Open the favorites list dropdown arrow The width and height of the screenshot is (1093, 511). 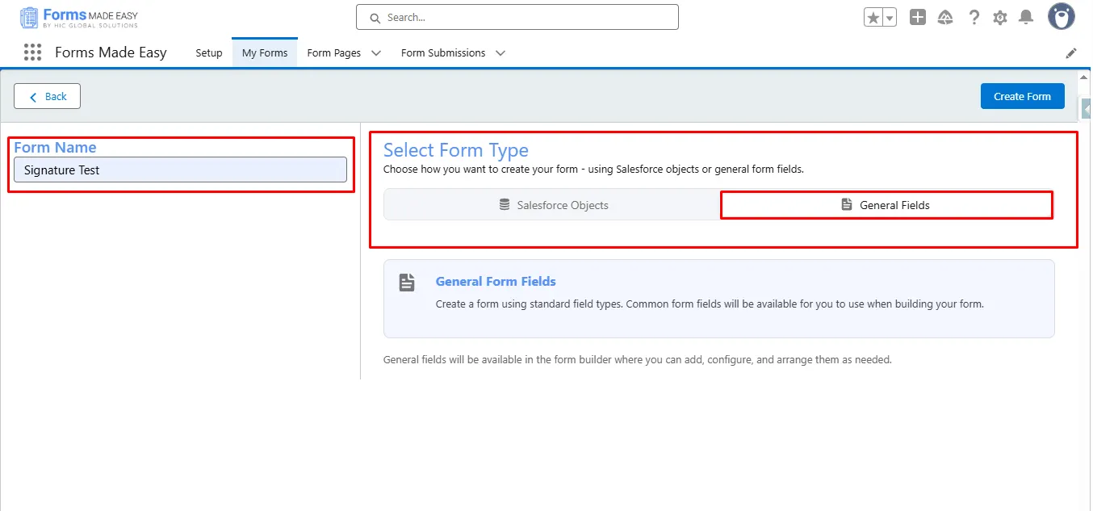pyautogui.click(x=890, y=18)
